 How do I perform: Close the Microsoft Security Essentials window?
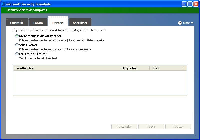pyautogui.click(x=196, y=4)
